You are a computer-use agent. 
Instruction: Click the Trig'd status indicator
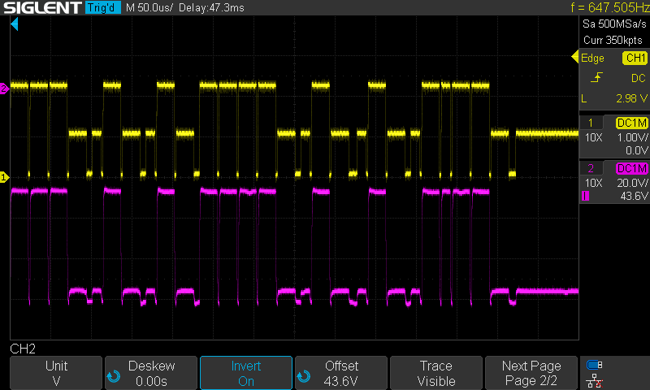click(103, 7)
